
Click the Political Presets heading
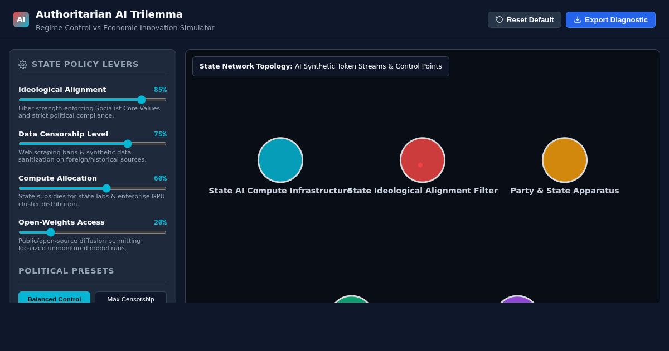pyautogui.click(x=66, y=271)
